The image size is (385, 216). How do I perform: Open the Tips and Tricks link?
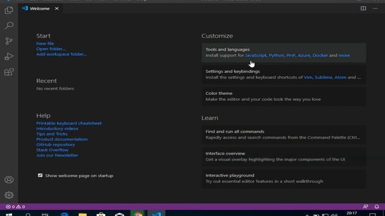[52, 134]
